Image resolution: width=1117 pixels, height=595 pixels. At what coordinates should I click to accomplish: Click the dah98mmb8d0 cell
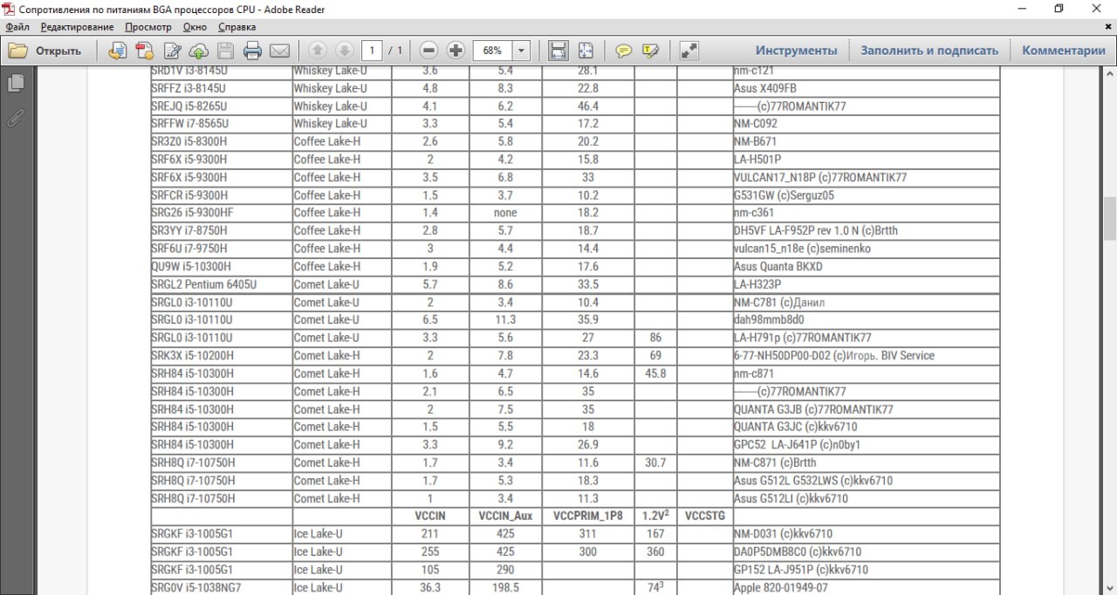click(x=867, y=320)
